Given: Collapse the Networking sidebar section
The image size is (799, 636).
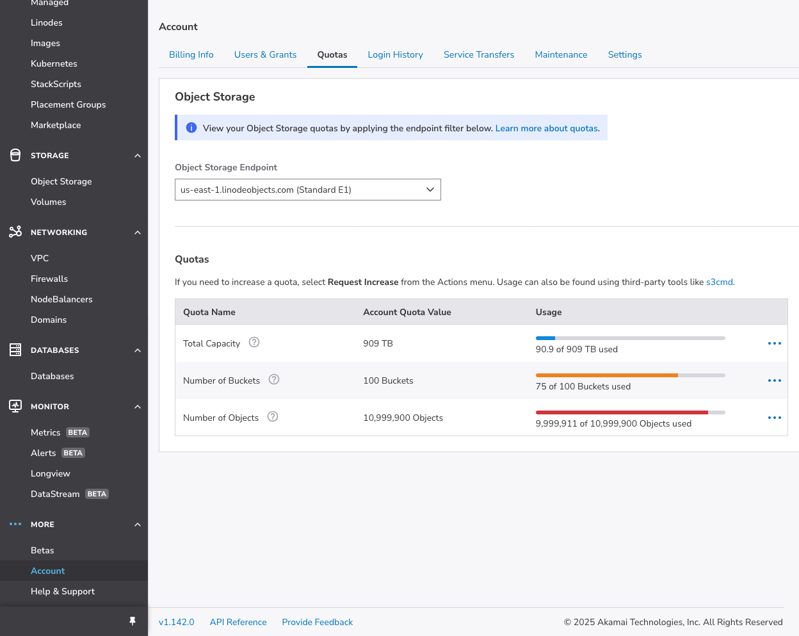Looking at the screenshot, I should pyautogui.click(x=138, y=232).
